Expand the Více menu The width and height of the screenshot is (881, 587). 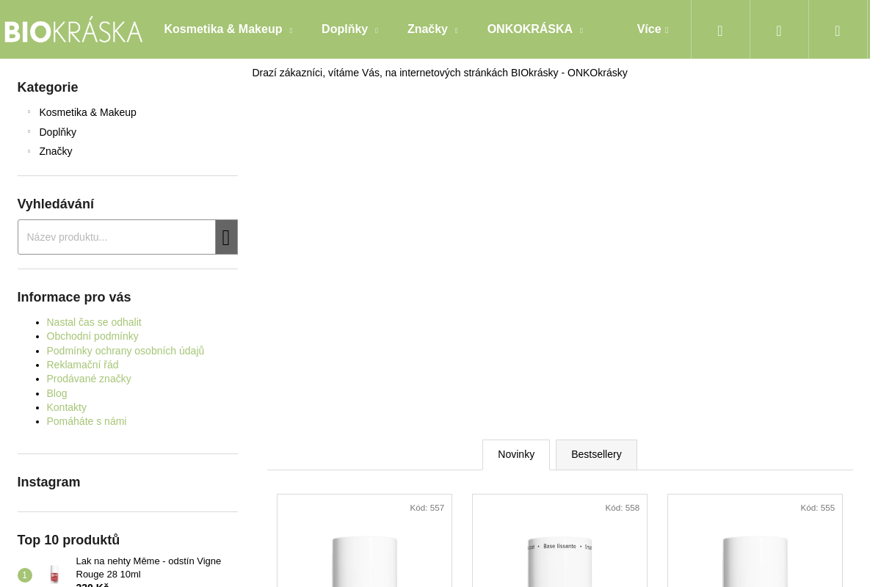click(652, 29)
